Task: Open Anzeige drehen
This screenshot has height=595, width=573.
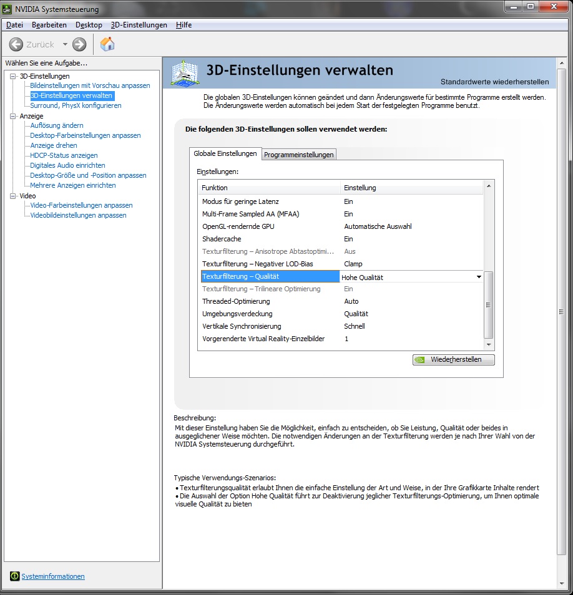Action: 54,145
